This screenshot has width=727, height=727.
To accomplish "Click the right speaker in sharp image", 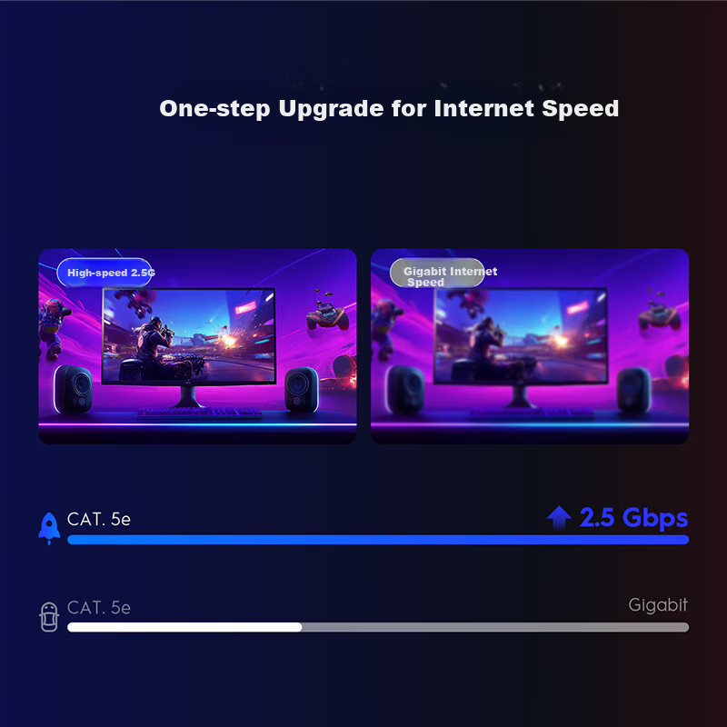I will (x=302, y=390).
